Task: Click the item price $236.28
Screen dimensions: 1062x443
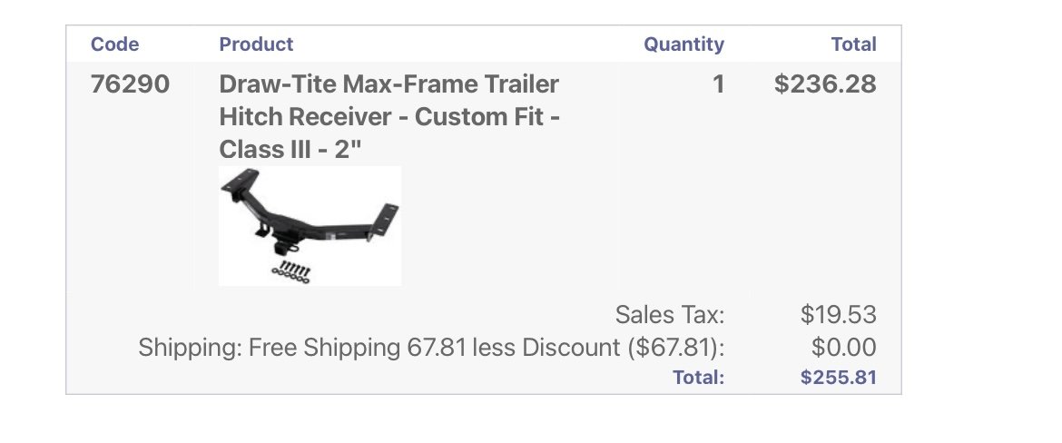Action: click(825, 84)
